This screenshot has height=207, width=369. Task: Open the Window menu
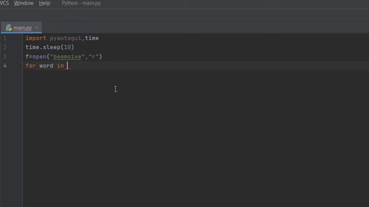click(x=24, y=3)
